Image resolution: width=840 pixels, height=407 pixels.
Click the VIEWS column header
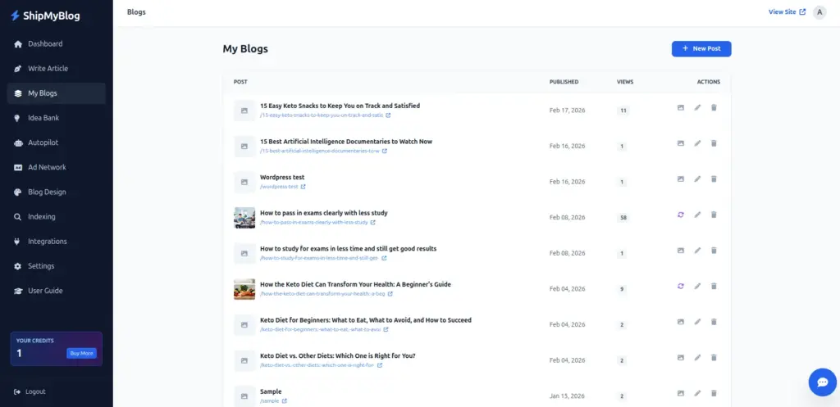(625, 82)
